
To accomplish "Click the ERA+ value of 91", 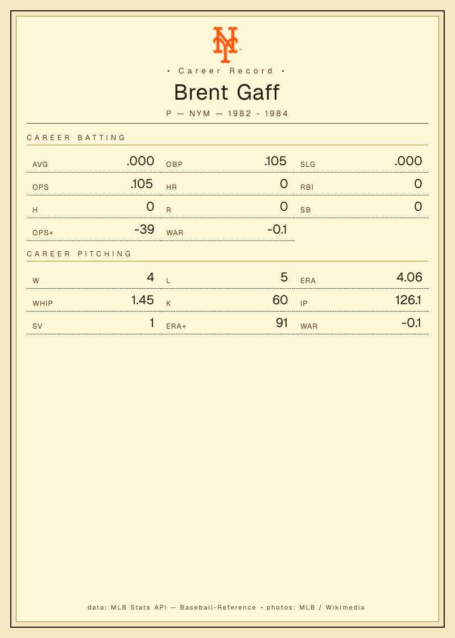I will click(282, 322).
